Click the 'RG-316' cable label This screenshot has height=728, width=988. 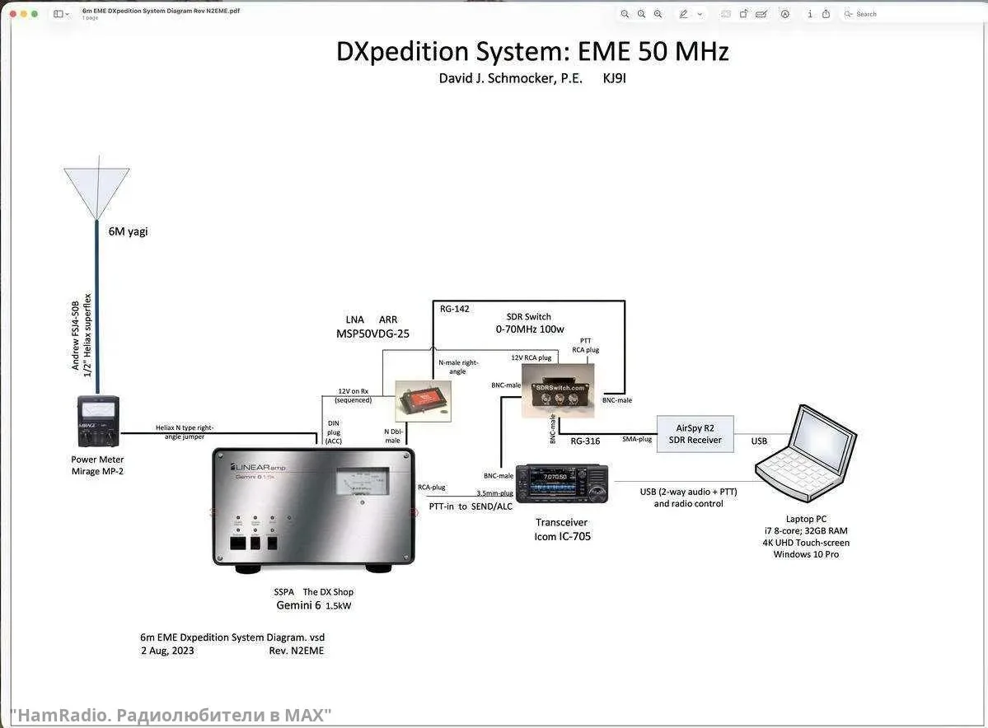[x=585, y=441]
